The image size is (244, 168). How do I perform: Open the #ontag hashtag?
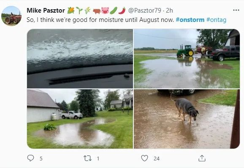216,20
